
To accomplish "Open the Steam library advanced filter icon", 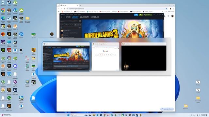I will pyautogui.click(x=80, y=28).
